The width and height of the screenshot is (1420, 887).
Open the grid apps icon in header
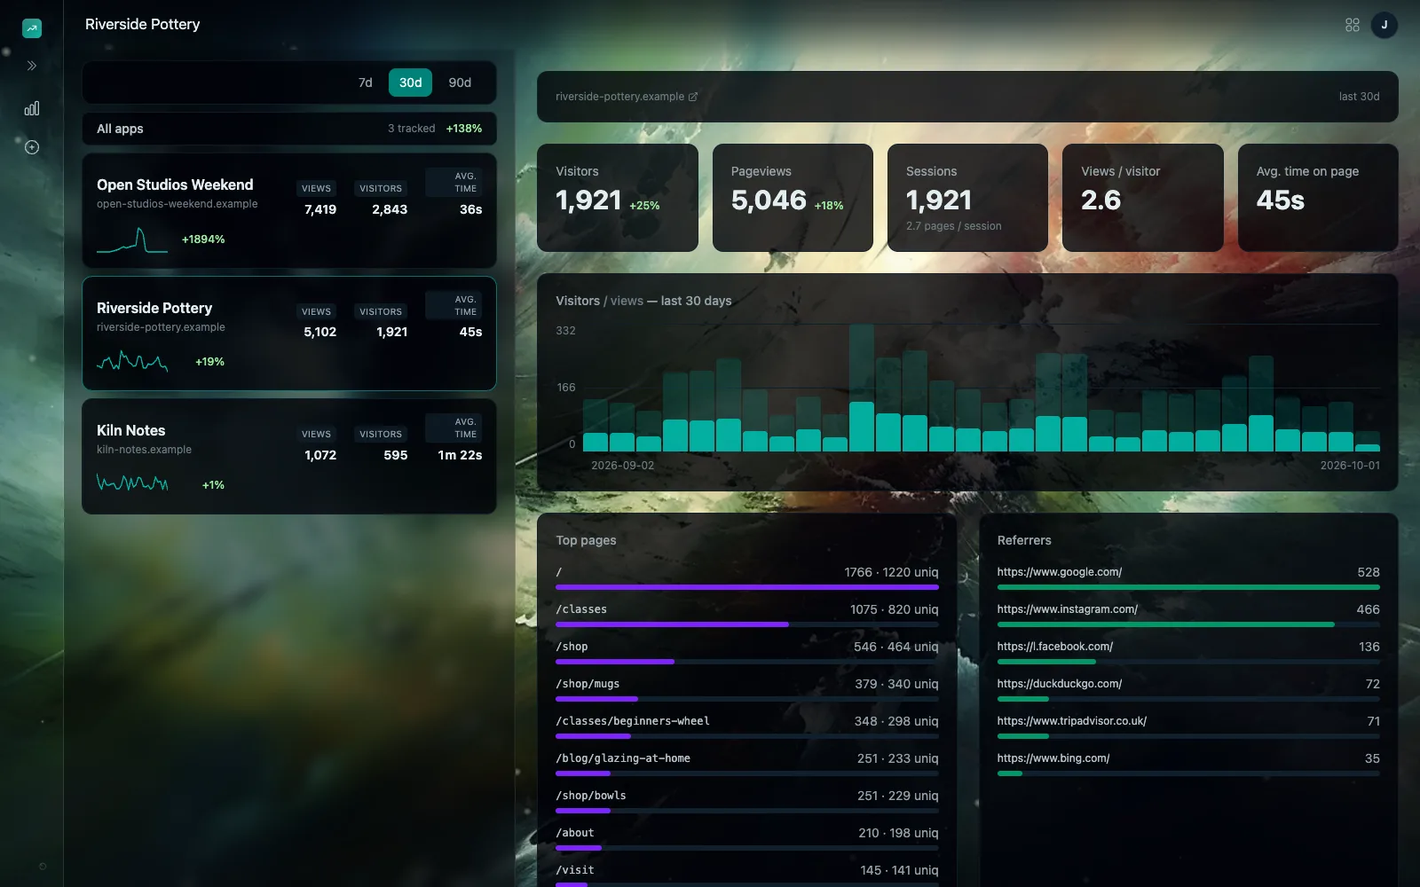[1352, 25]
